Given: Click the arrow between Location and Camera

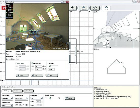Looking at the screenshot, I should pyautogui.click(x=89, y=8).
